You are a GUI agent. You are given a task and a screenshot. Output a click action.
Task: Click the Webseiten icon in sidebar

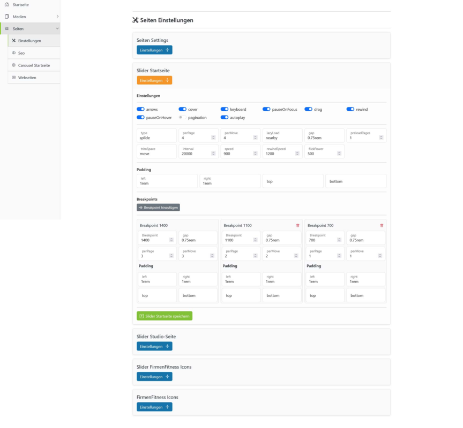[x=13, y=78]
